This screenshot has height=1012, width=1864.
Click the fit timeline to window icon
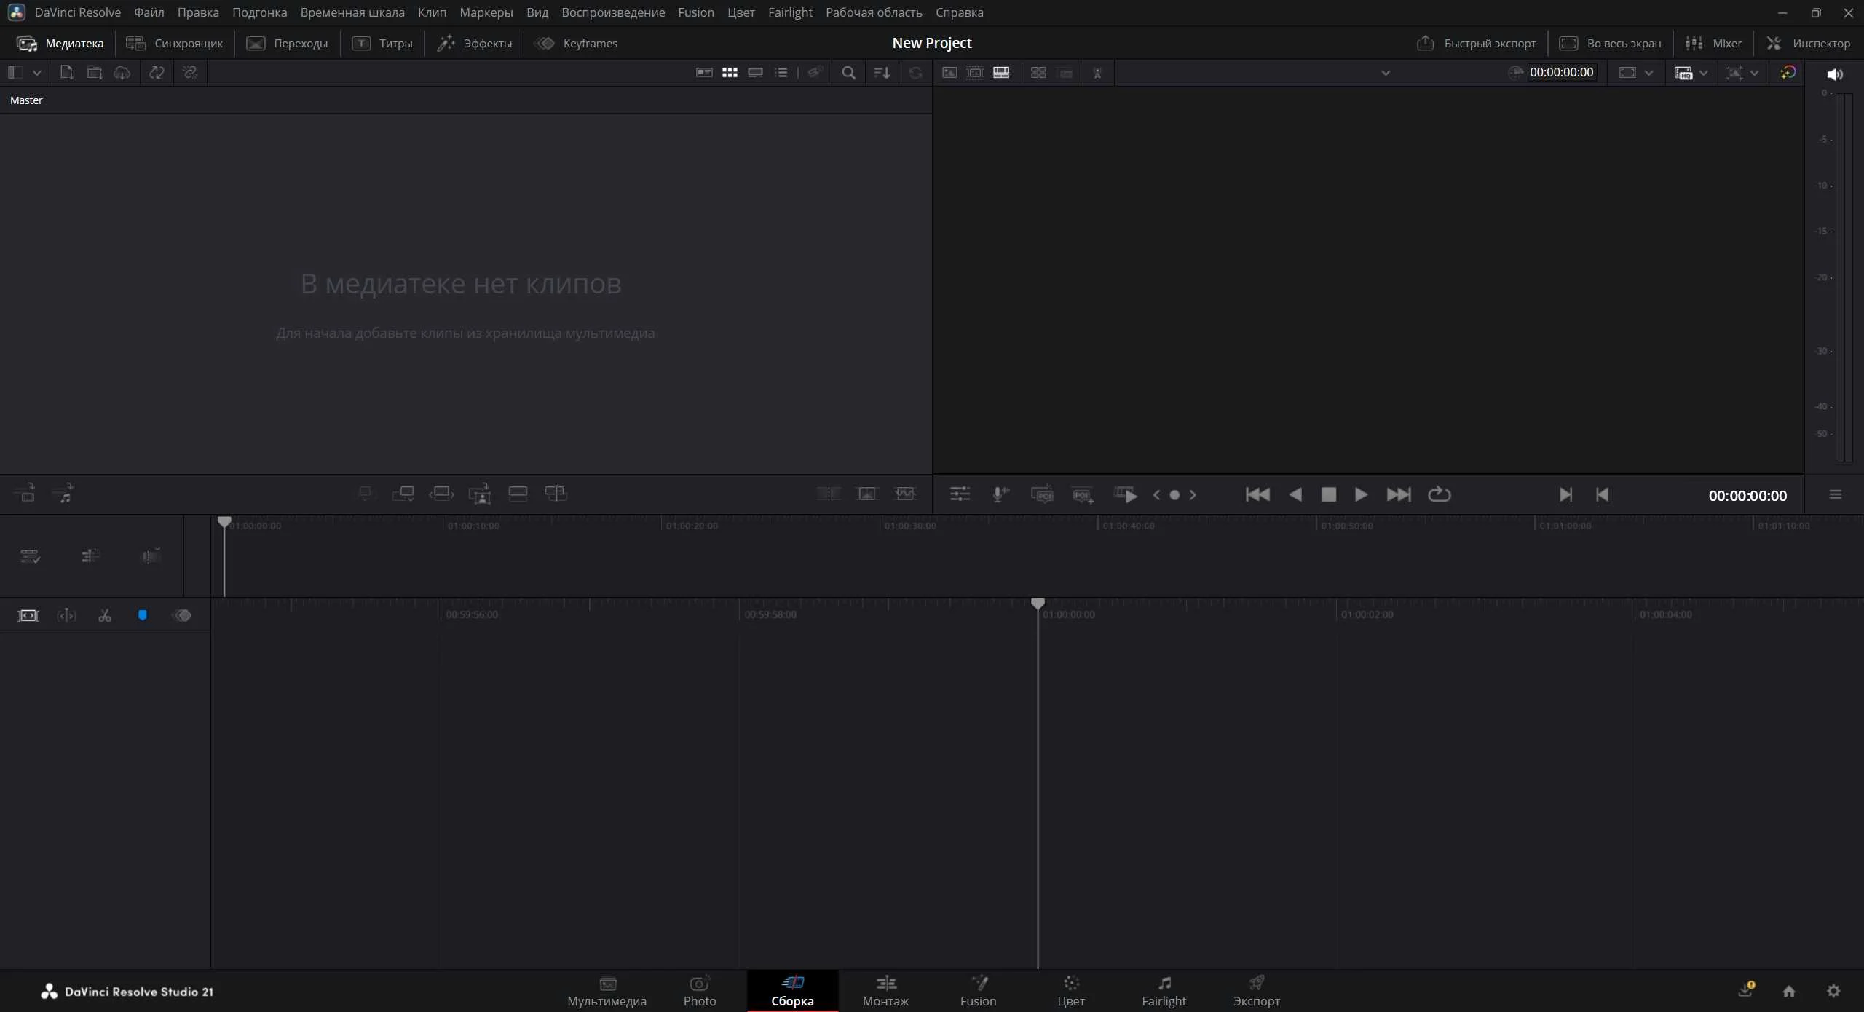[x=28, y=616]
